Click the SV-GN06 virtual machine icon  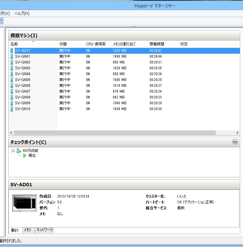tap(12, 86)
